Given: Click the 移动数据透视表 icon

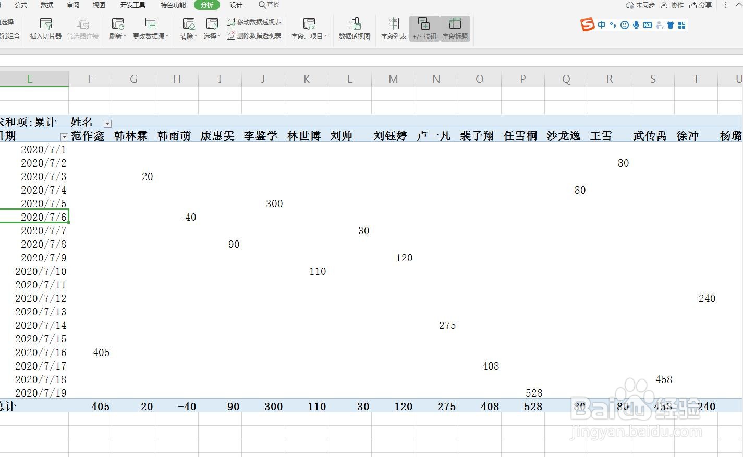Looking at the screenshot, I should point(254,22).
